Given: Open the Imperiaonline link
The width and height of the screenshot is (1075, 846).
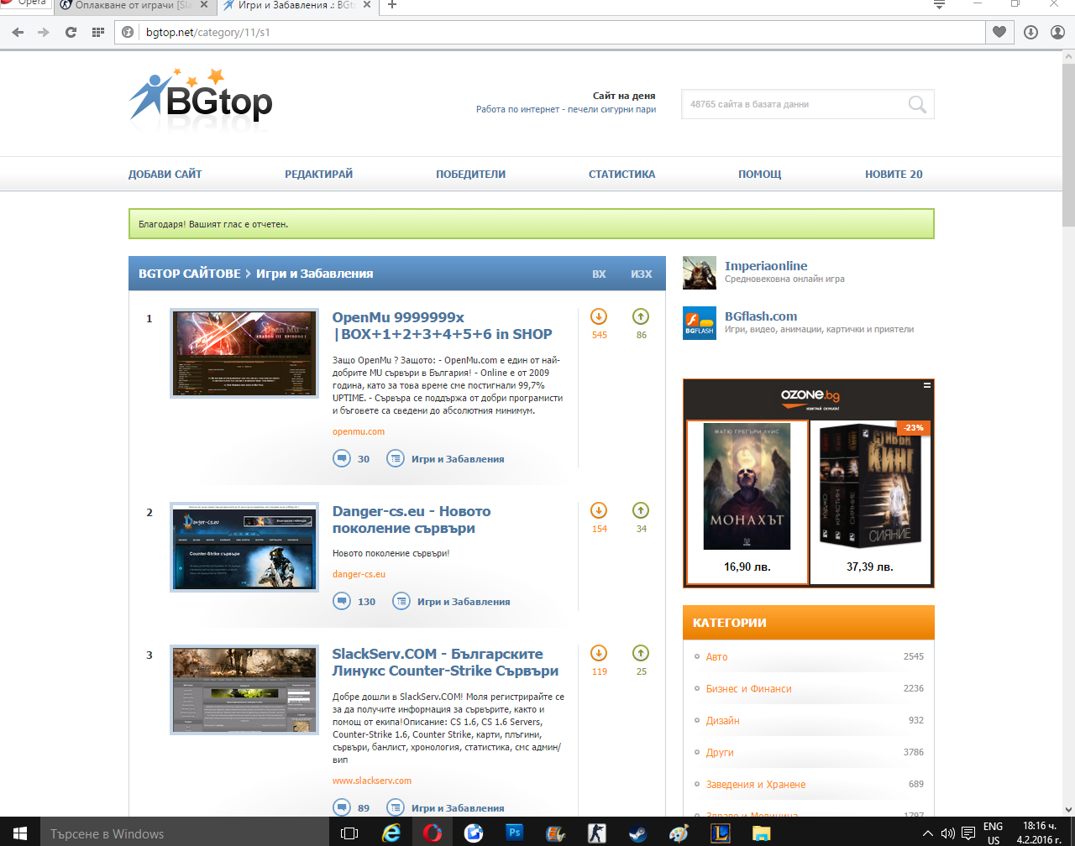Looking at the screenshot, I should 766,266.
